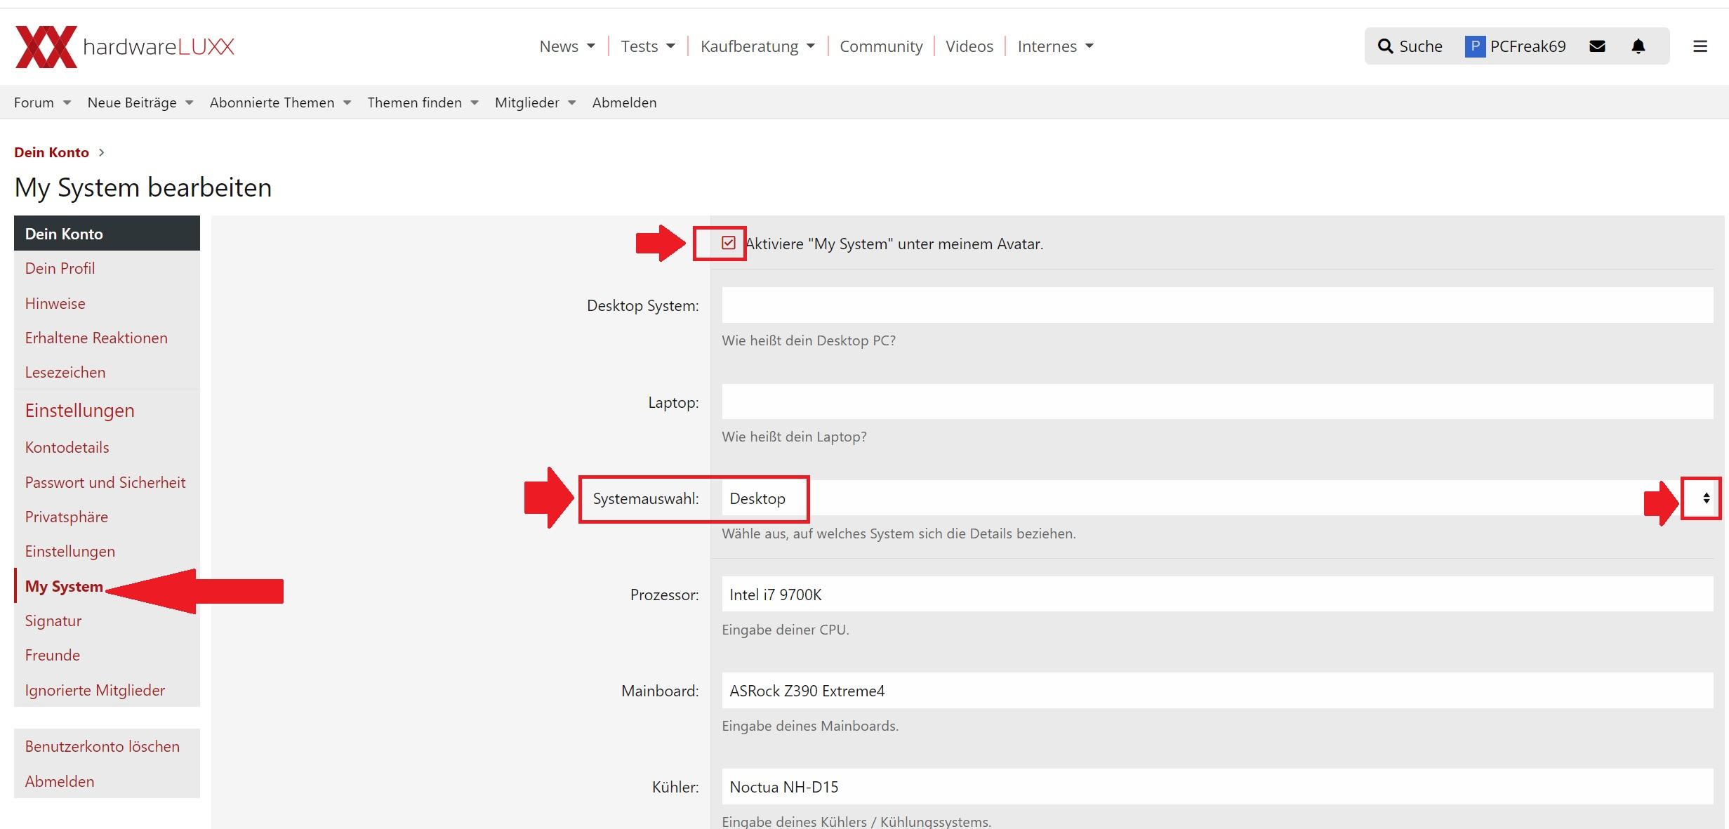The height and width of the screenshot is (829, 1729).
Task: Open the Community menu item
Action: pyautogui.click(x=880, y=46)
